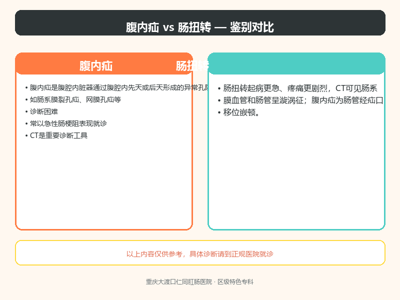The width and height of the screenshot is (400, 300).
Task: Select line 膜血管和肠管呈漩涡征；腹内疝为肠管经疝口
Action: pyautogui.click(x=300, y=100)
